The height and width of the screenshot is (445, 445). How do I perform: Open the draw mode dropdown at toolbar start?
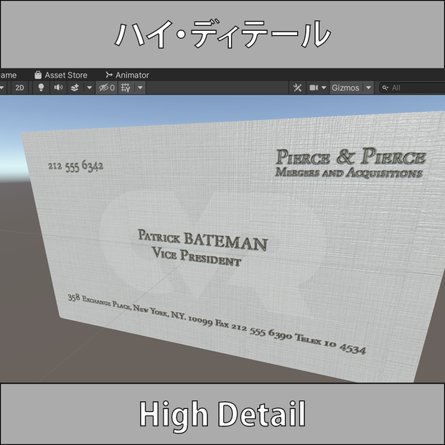click(2, 88)
